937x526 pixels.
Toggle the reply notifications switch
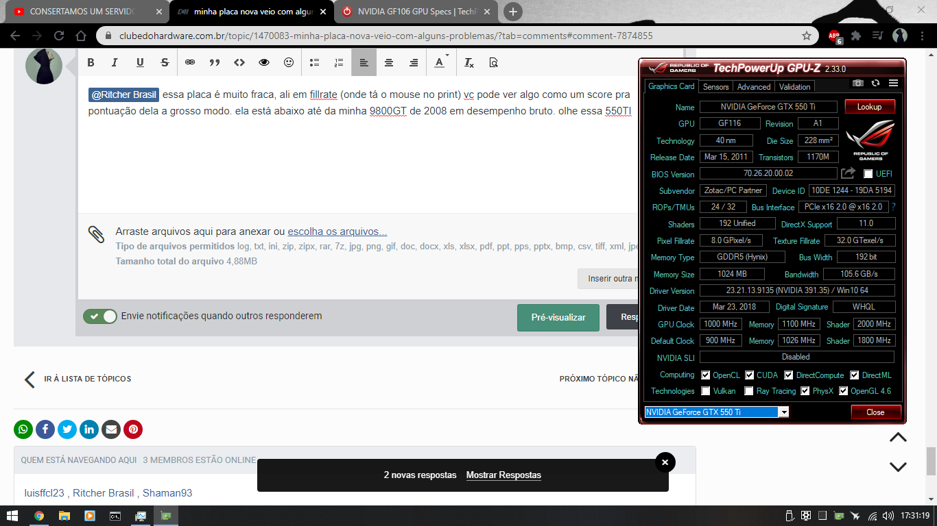point(100,316)
